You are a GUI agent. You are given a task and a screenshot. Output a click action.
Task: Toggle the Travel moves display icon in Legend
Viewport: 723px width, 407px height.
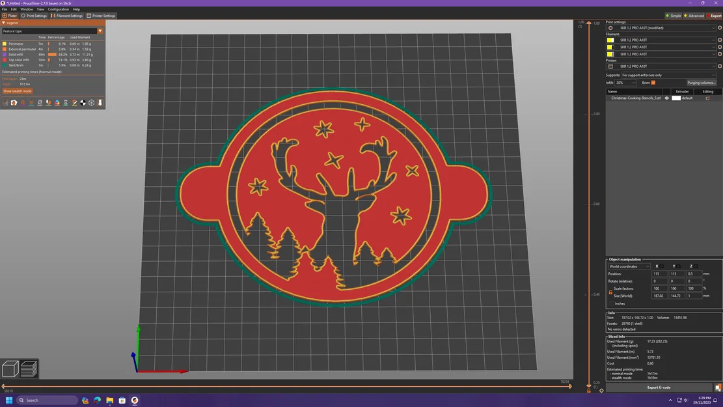(6, 103)
